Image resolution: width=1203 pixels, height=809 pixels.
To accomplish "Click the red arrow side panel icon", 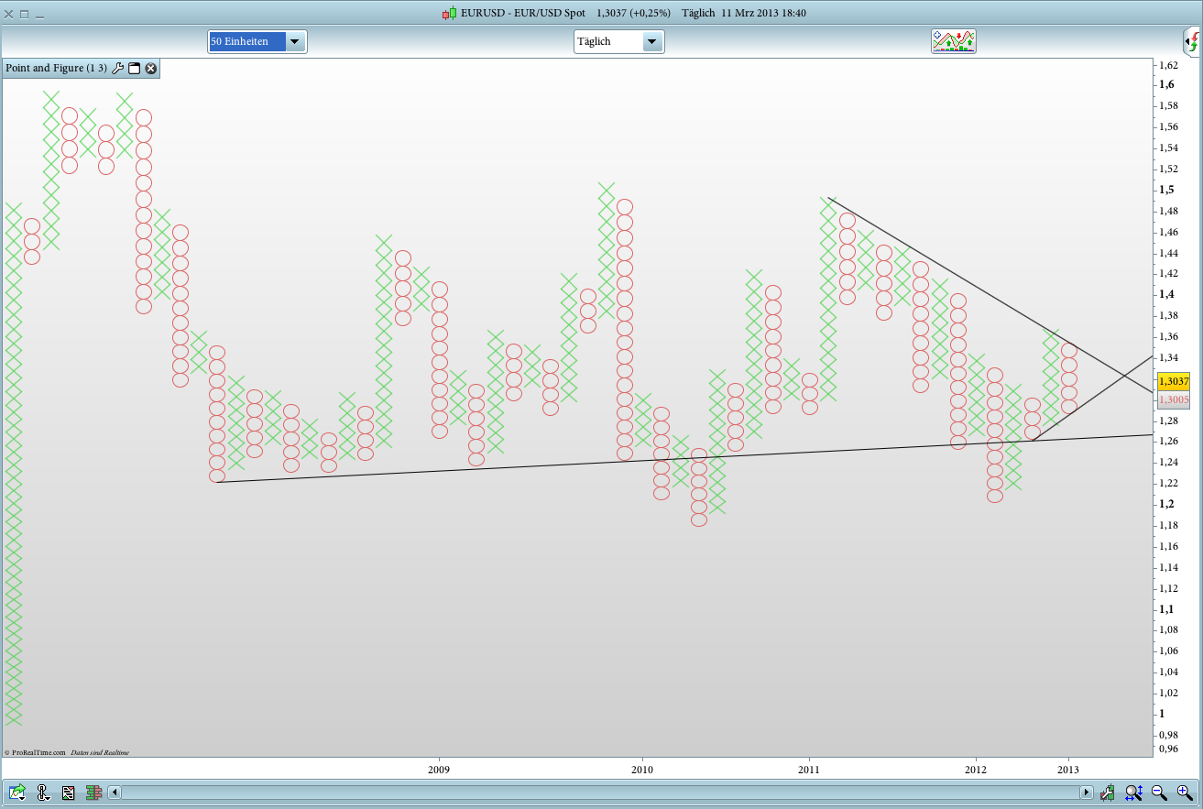I will (x=1192, y=41).
